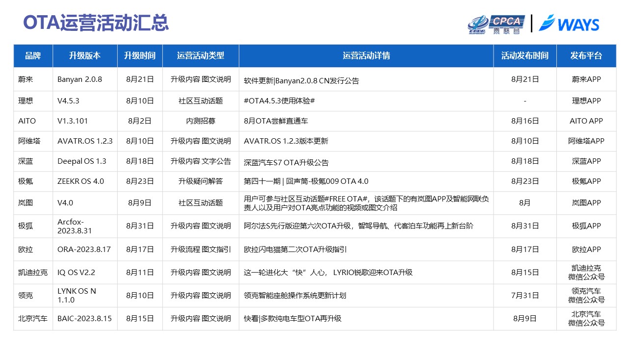628x353 pixels.
Task: Click 欧拉闪电猫第二次OTA升级指引 detail text
Action: (295, 249)
